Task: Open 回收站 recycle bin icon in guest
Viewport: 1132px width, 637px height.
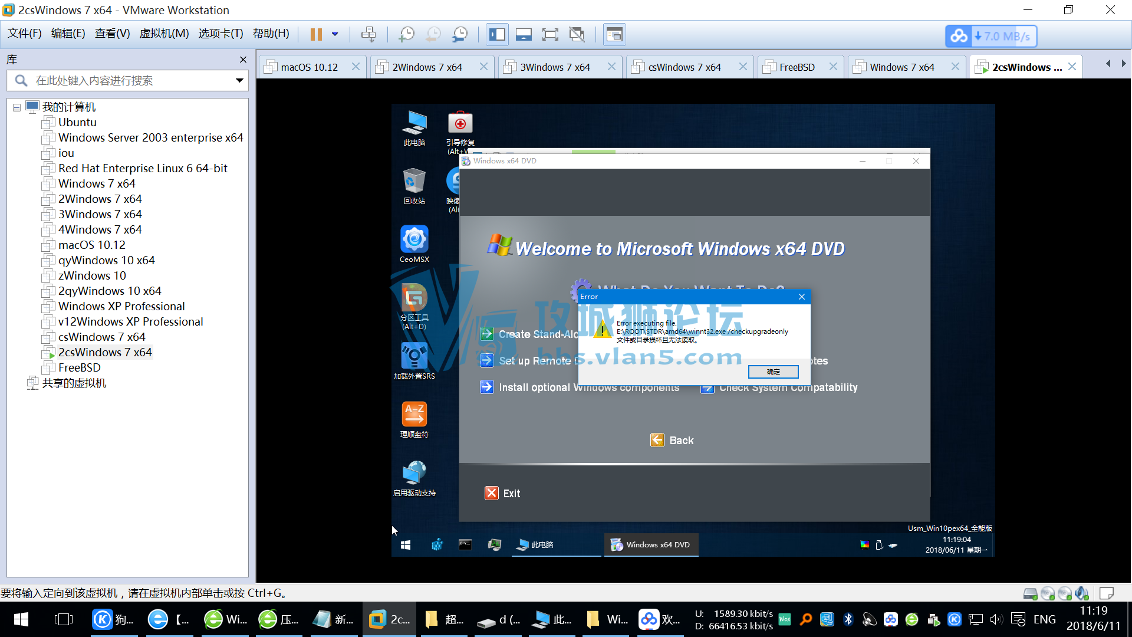Action: point(414,186)
